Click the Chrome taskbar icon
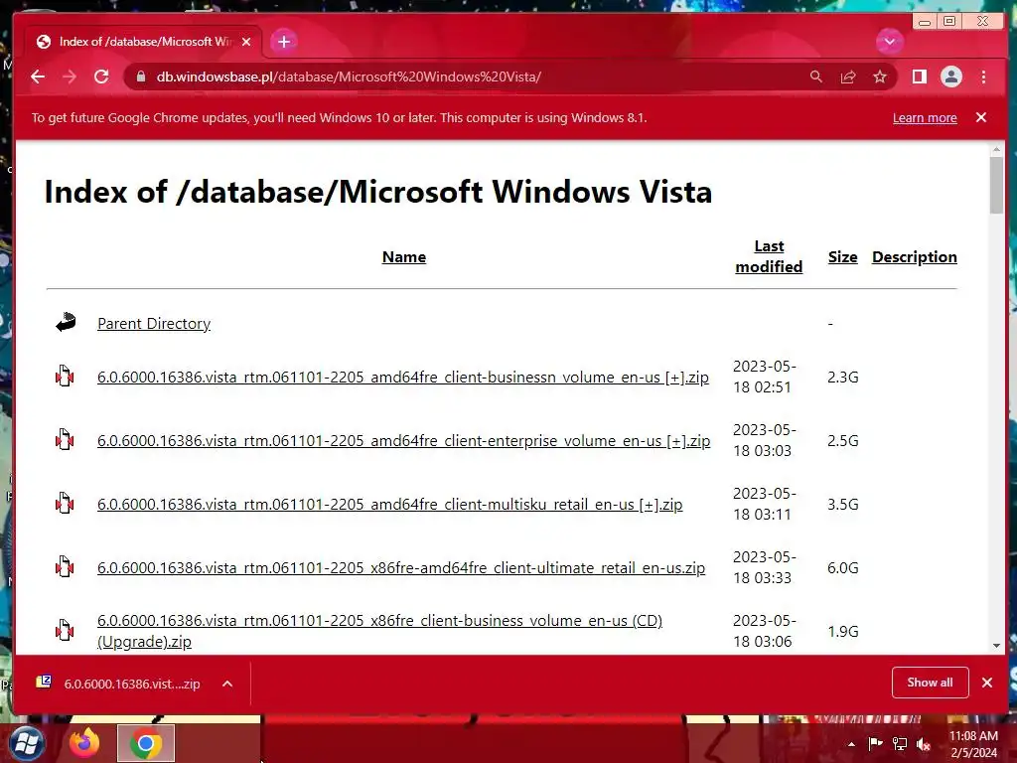 tap(146, 743)
